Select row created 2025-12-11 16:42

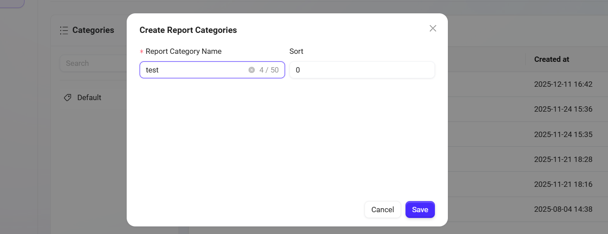click(563, 84)
